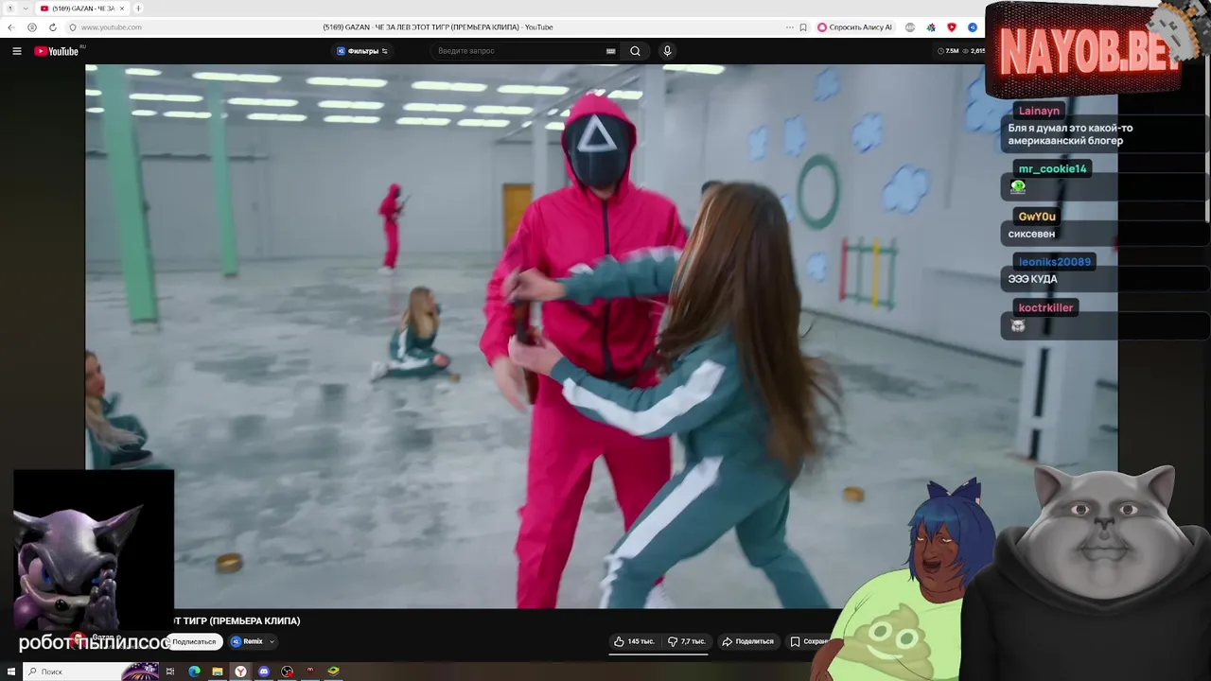
Task: Dislike the video with 7,7 тыс. thumbs-down
Action: click(x=687, y=641)
